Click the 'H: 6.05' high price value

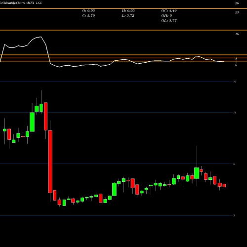(128, 11)
